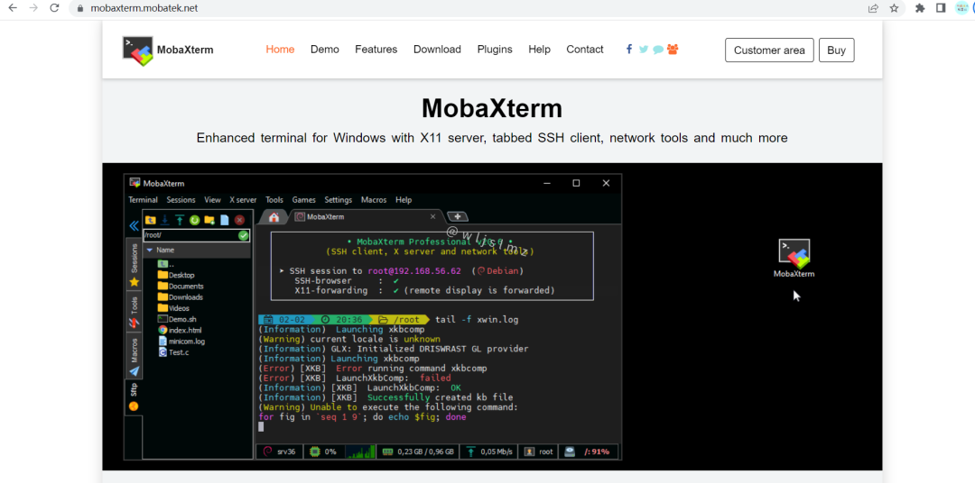The image size is (975, 483).
Task: Click the new folder icon in SFTP toolbar
Action: [x=209, y=220]
